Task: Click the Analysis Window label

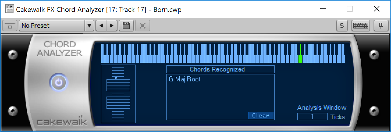Action: 322,108
